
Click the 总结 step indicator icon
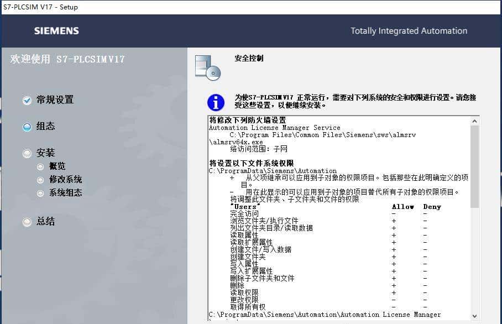(27, 222)
